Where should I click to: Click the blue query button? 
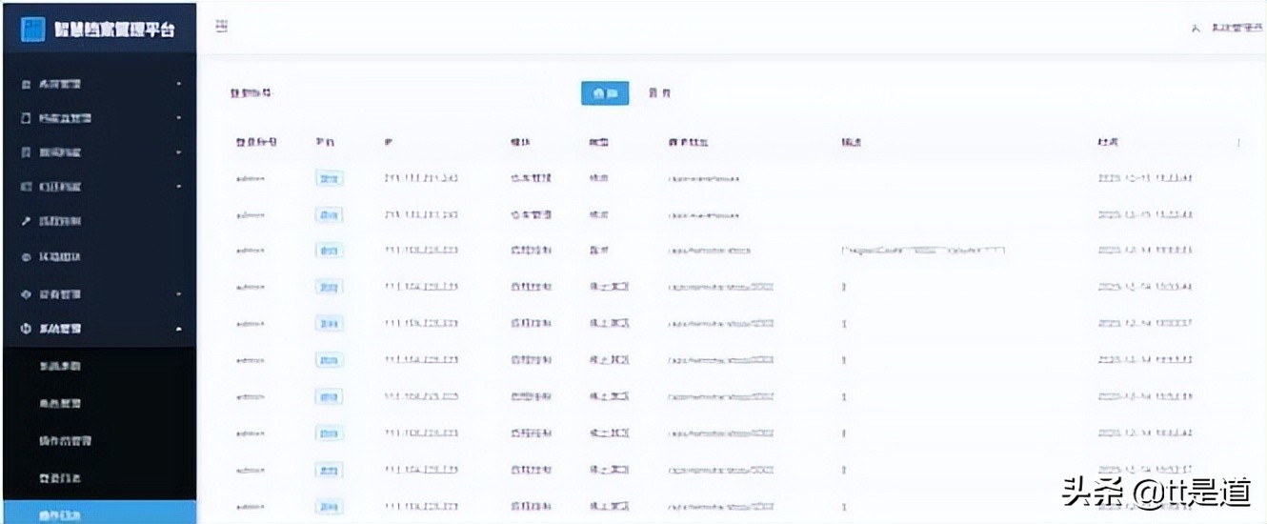point(605,93)
